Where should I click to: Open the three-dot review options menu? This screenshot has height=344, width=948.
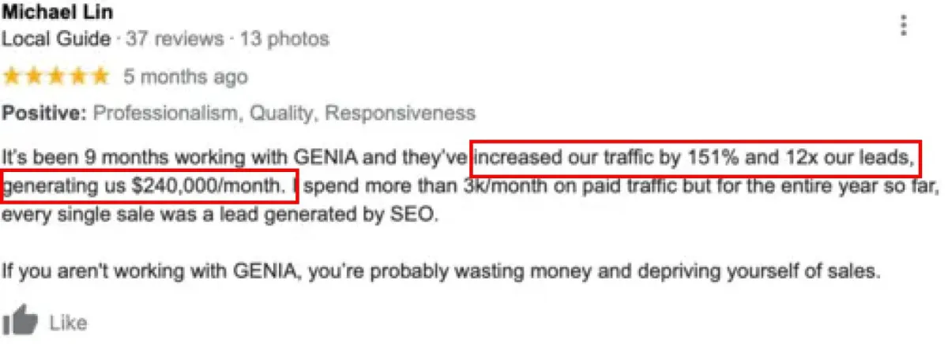pos(905,25)
